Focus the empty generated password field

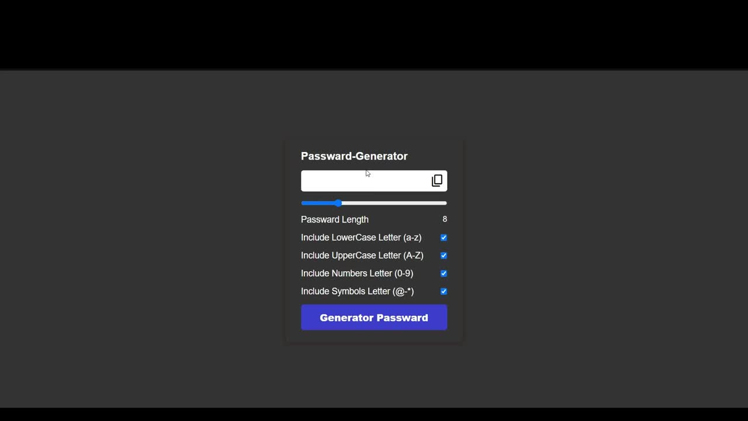click(x=366, y=181)
